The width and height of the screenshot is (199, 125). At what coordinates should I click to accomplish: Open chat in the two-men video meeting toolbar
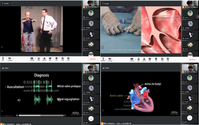point(50,59)
